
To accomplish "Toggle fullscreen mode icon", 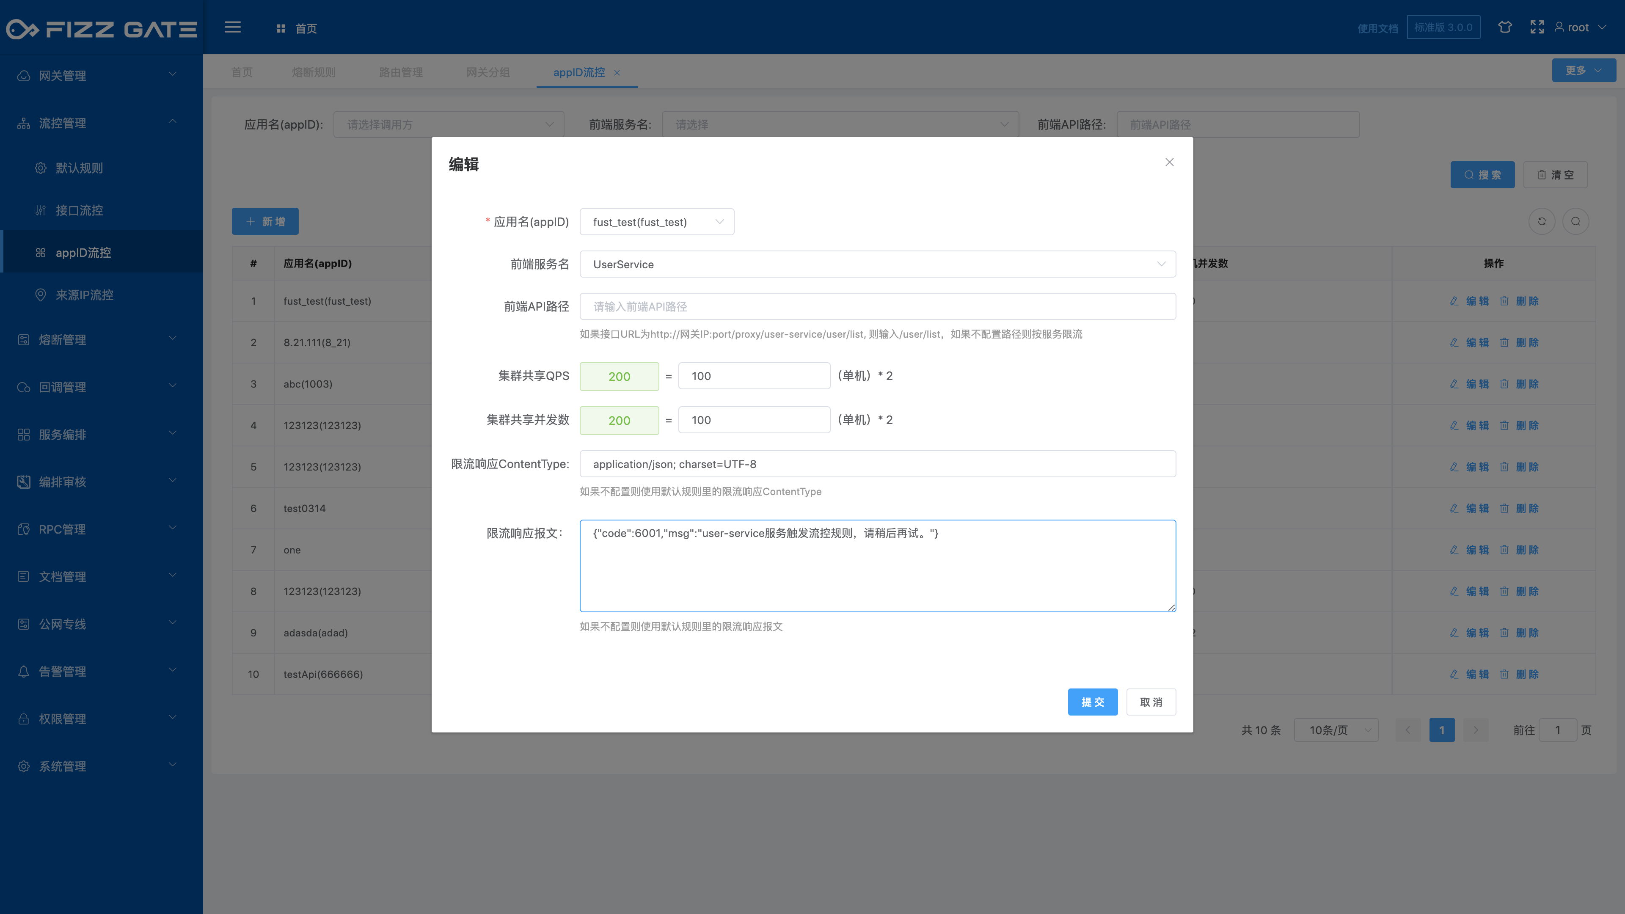I will [1537, 27].
